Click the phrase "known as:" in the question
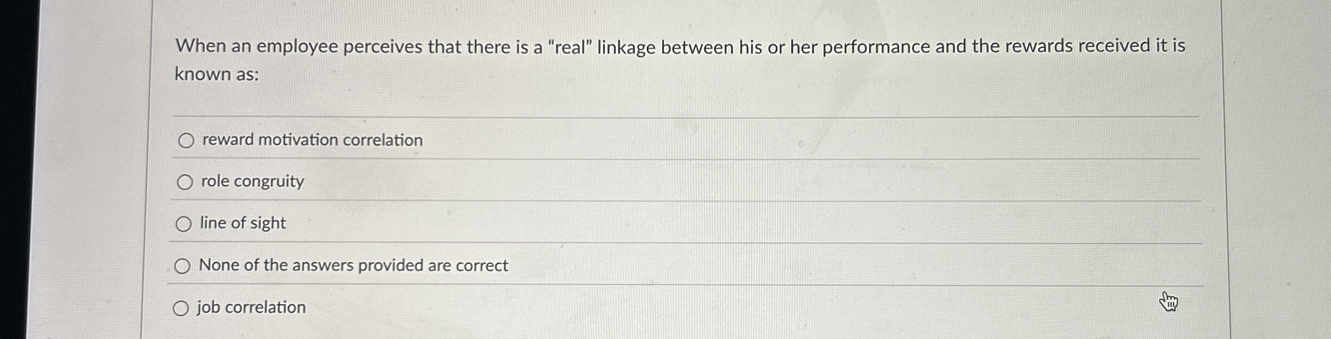1331x339 pixels. click(217, 74)
